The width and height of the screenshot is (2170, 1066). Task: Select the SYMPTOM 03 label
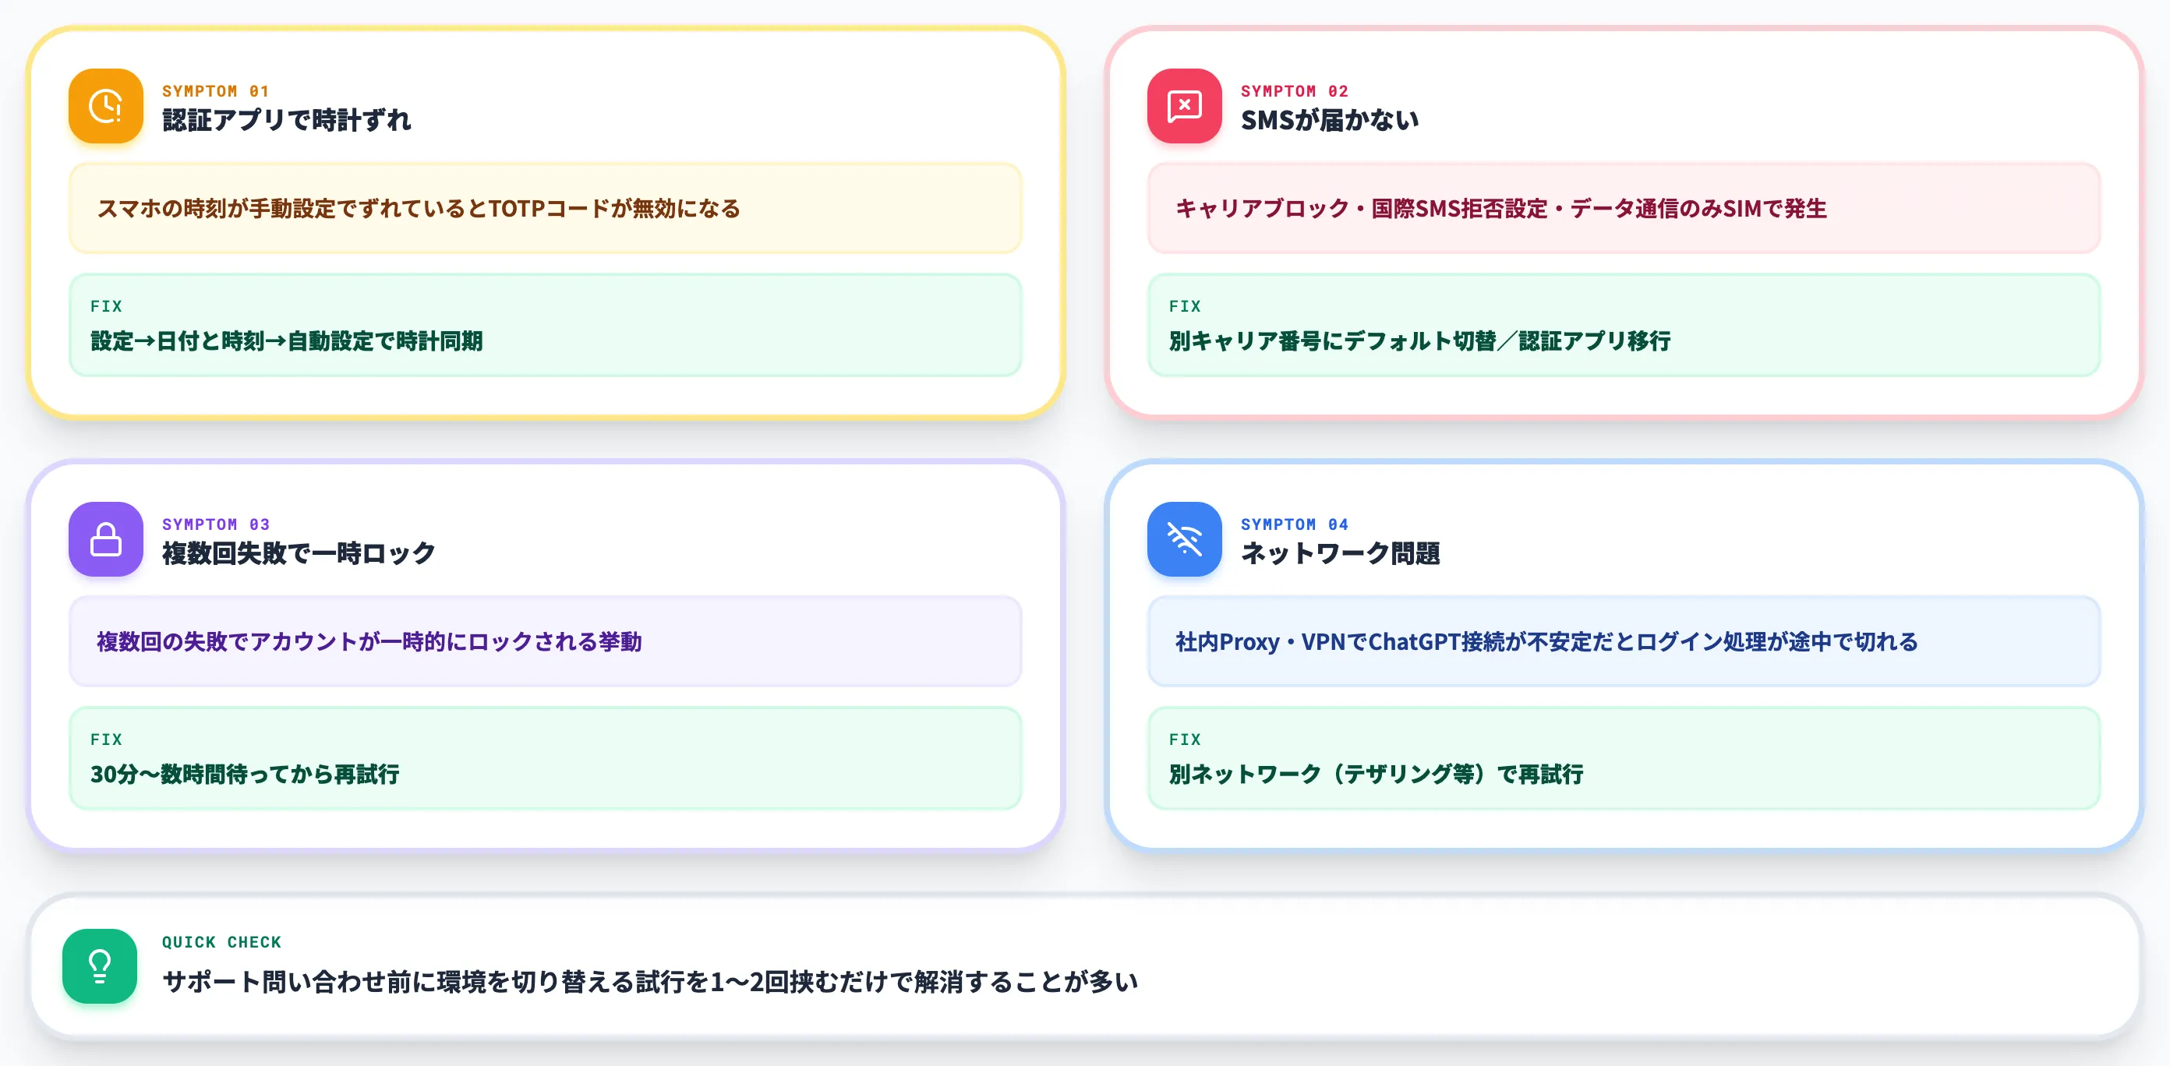216,524
